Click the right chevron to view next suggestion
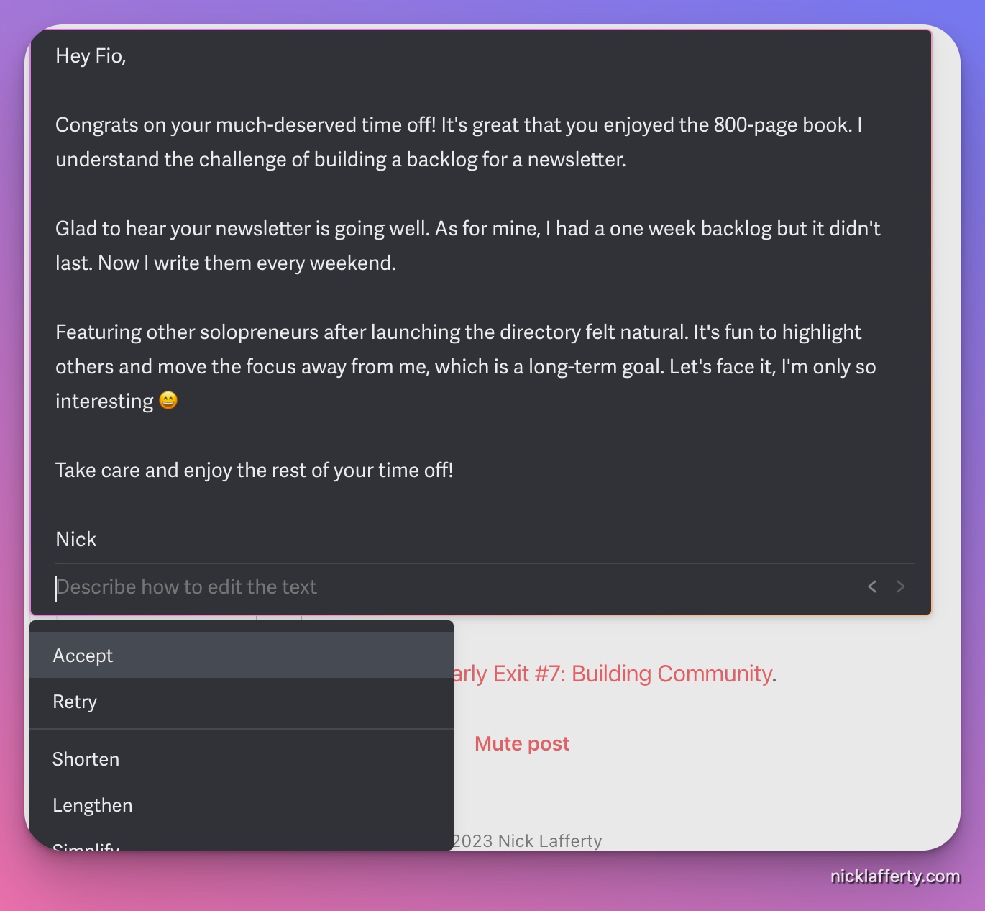Screen dimensions: 985x911 [x=901, y=586]
